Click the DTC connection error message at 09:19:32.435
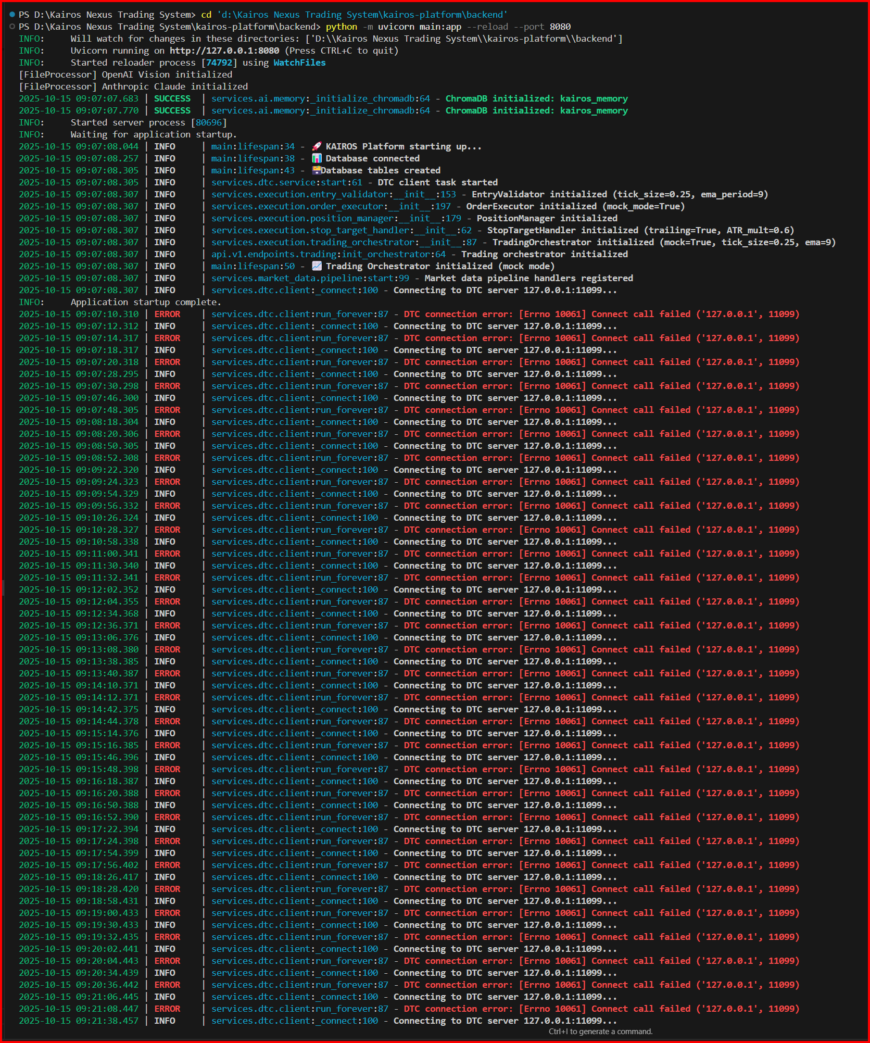The image size is (870, 1043). [601, 937]
